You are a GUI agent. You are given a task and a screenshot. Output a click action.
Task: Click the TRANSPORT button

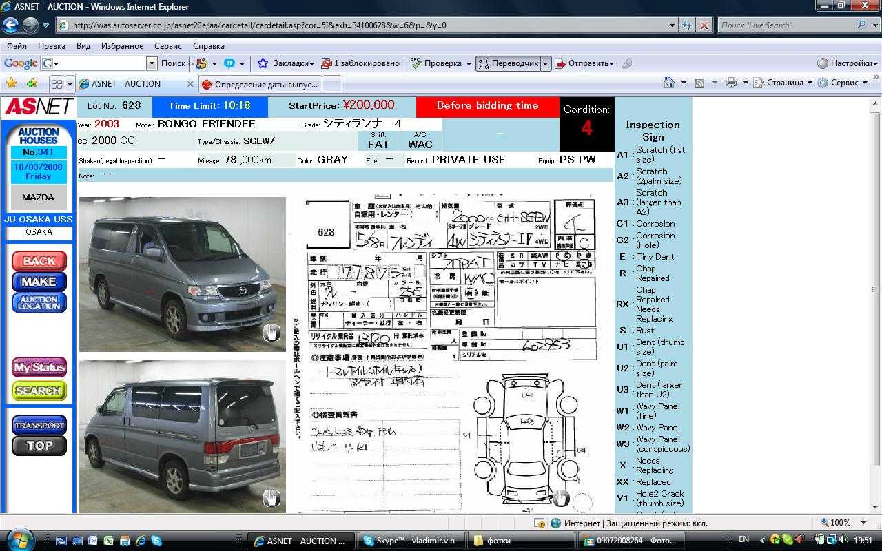pos(39,425)
